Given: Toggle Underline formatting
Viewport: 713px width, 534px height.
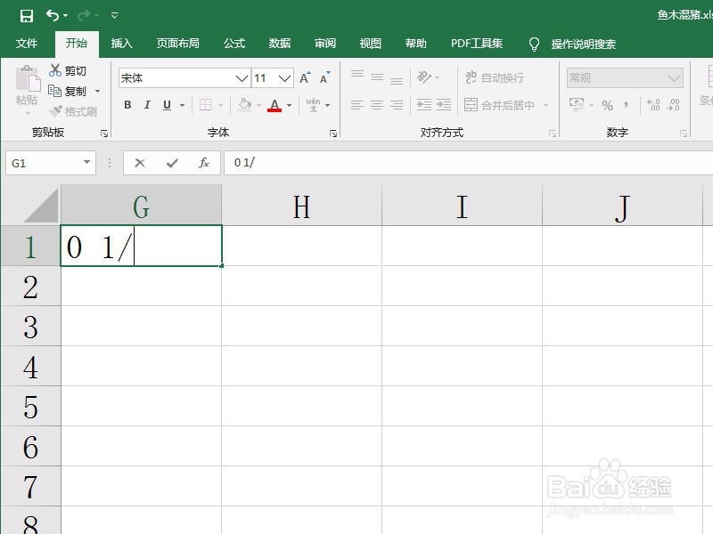Looking at the screenshot, I should 167,105.
